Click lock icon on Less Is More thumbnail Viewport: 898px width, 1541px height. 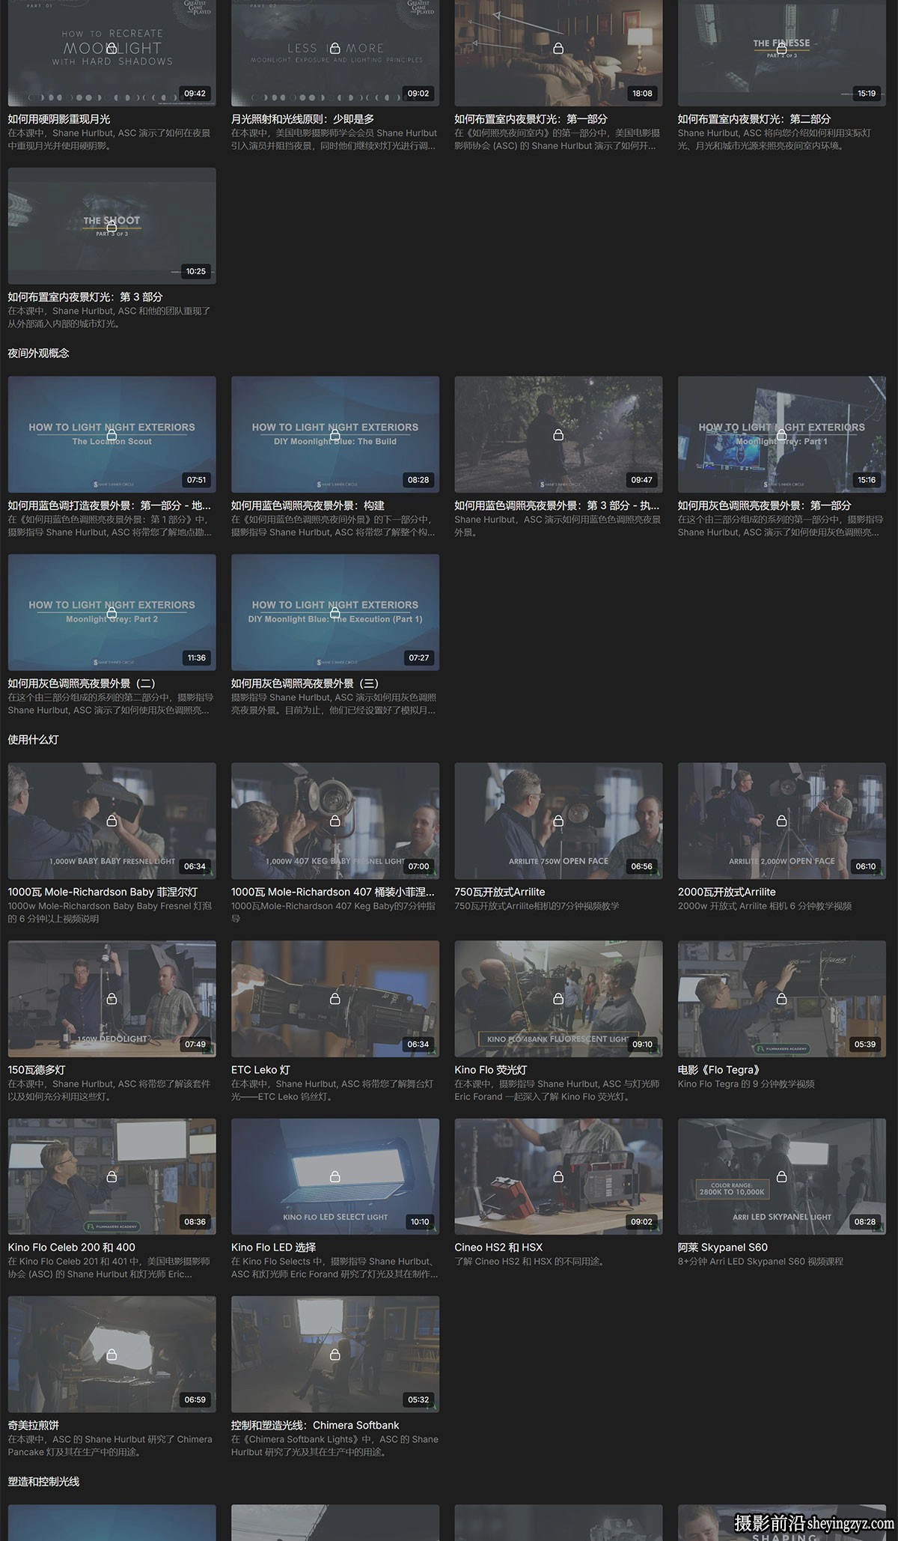(x=335, y=48)
